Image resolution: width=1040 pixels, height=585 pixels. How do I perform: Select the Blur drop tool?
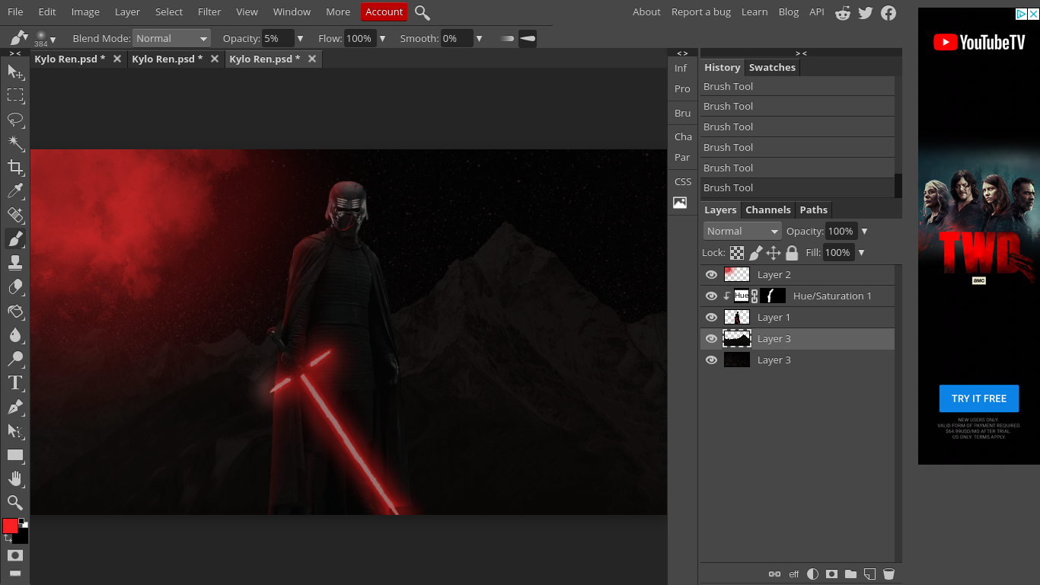click(x=14, y=335)
